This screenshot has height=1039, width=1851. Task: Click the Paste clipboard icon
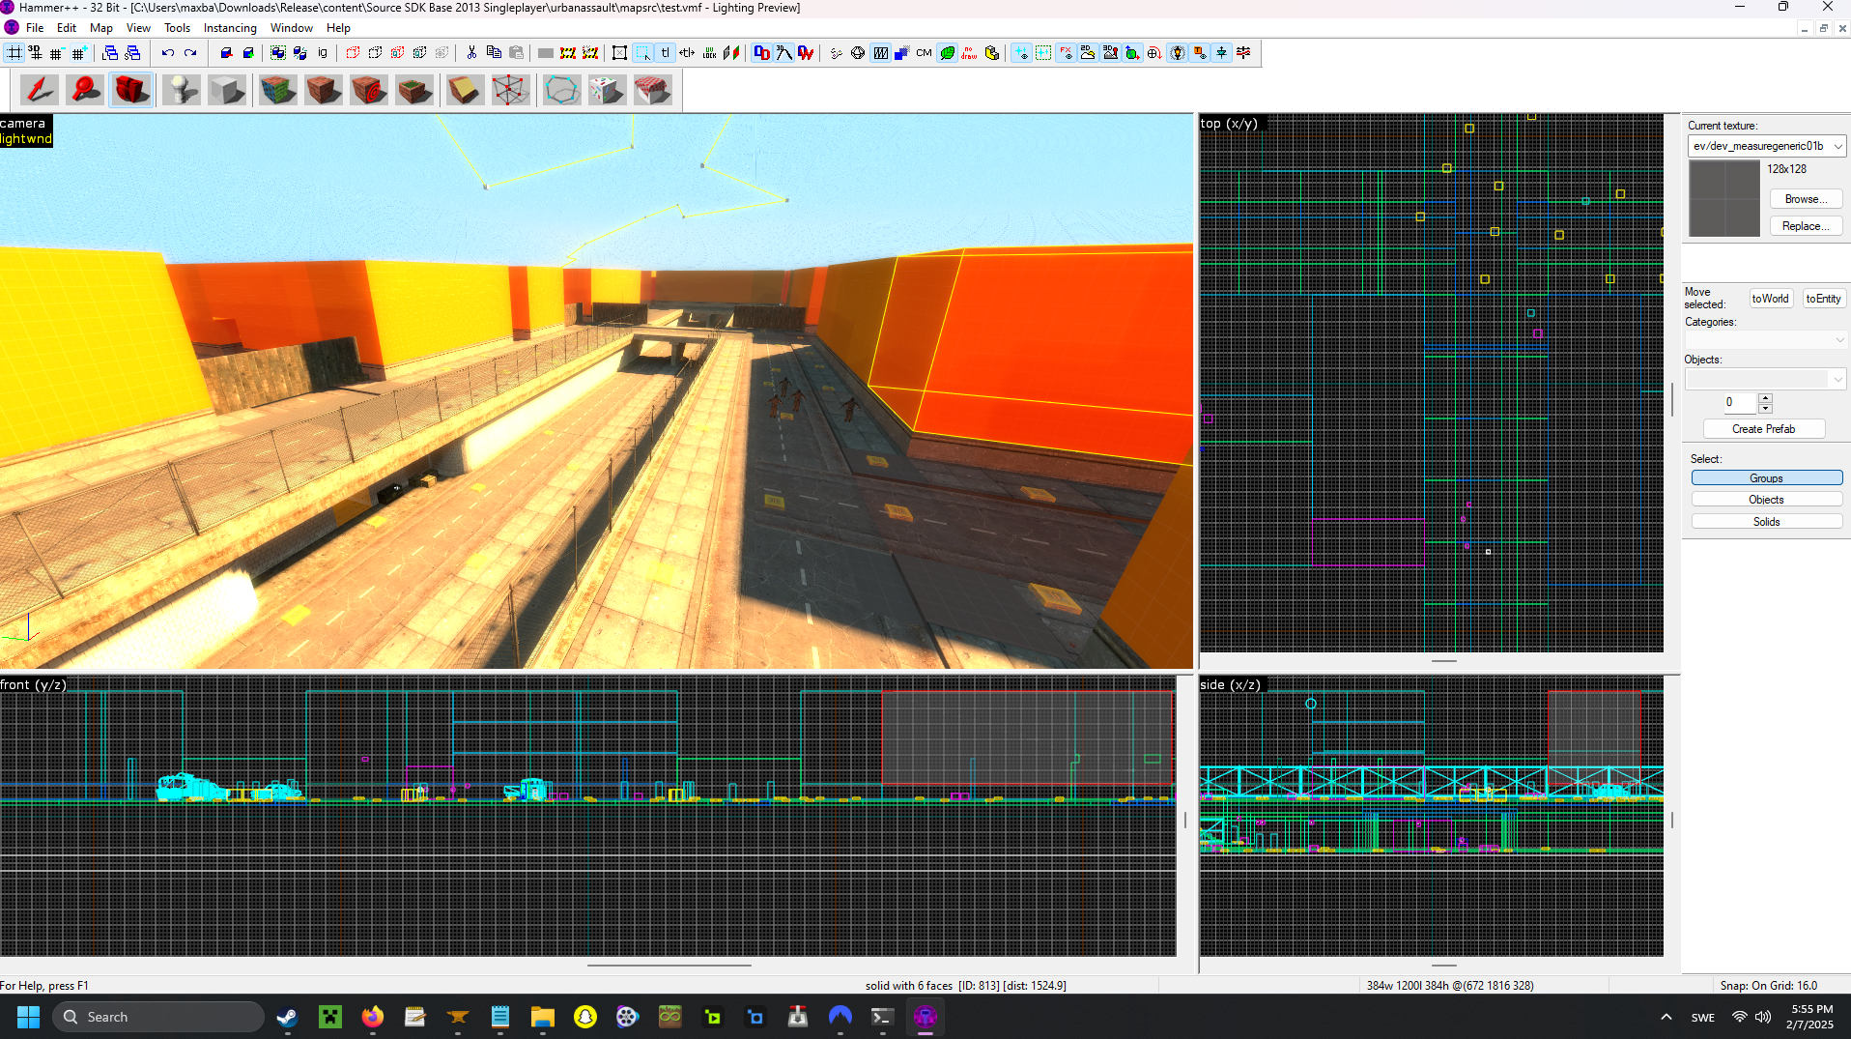click(516, 53)
